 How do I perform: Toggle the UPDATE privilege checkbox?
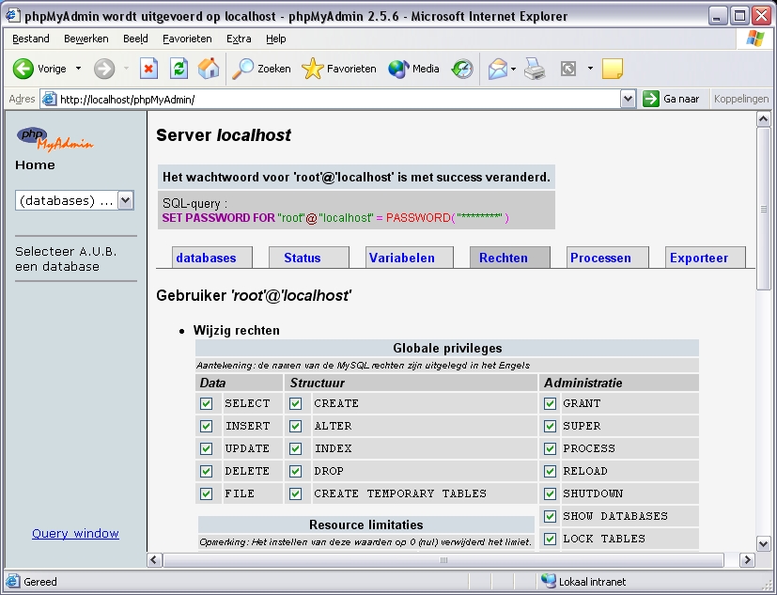click(x=206, y=448)
